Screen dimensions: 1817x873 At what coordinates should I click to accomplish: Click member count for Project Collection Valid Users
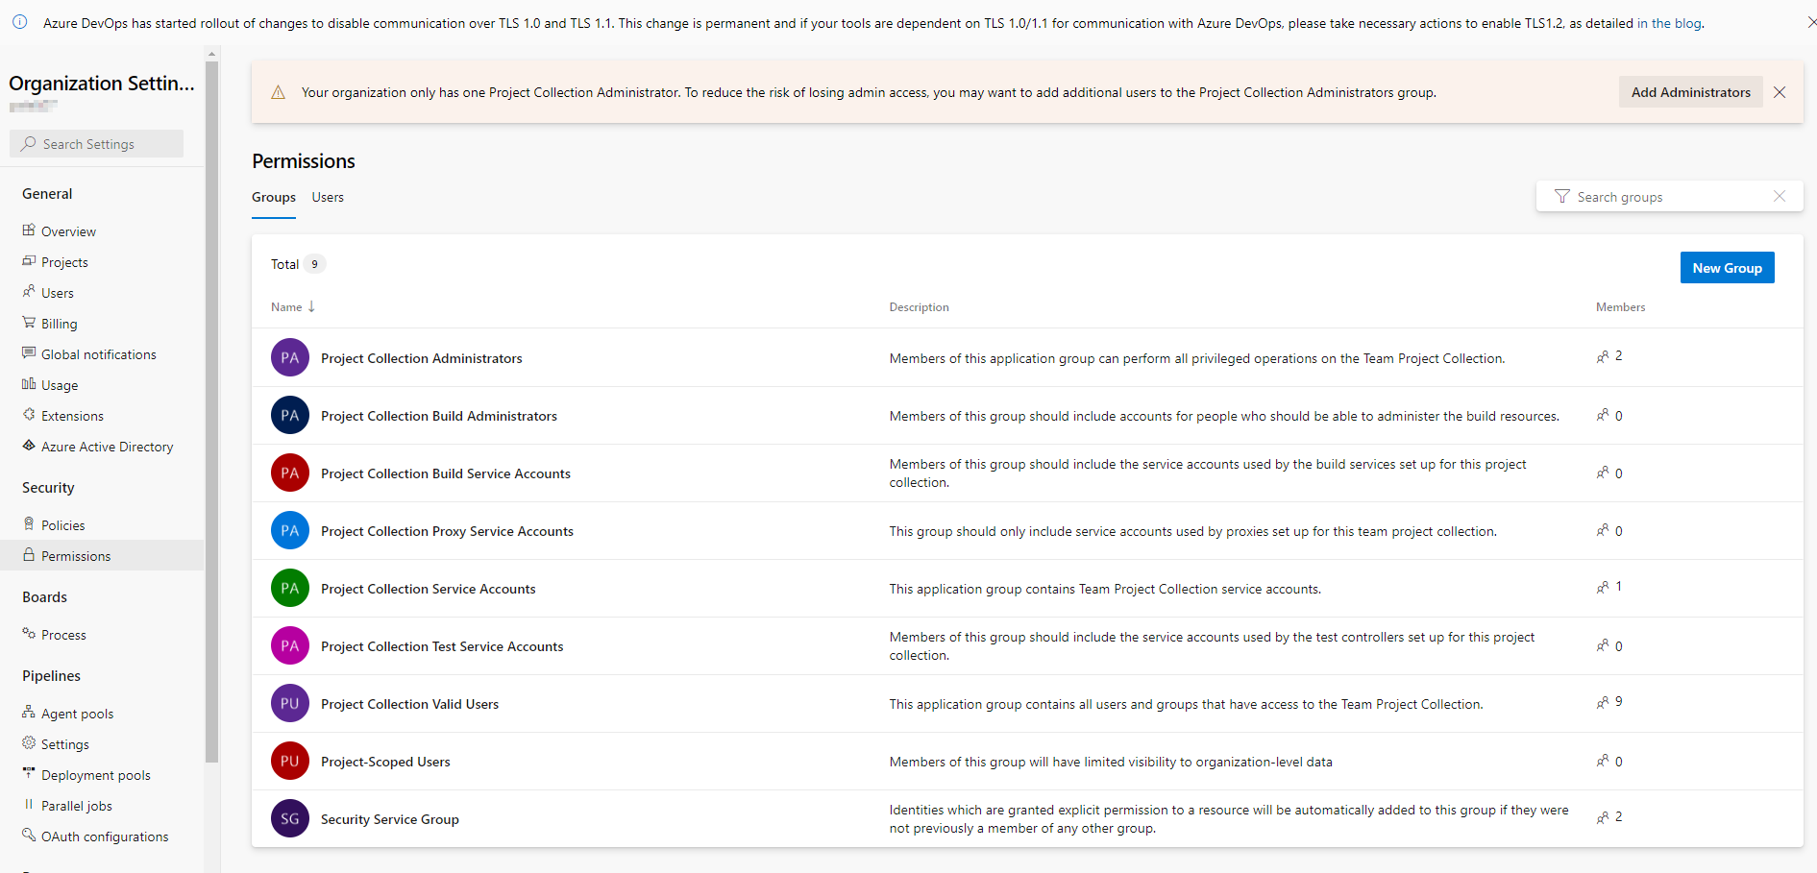point(1609,702)
